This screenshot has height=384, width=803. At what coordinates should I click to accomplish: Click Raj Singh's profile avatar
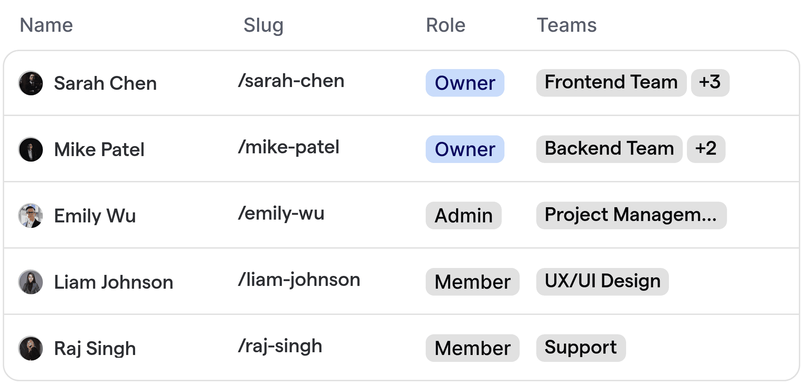click(x=31, y=348)
